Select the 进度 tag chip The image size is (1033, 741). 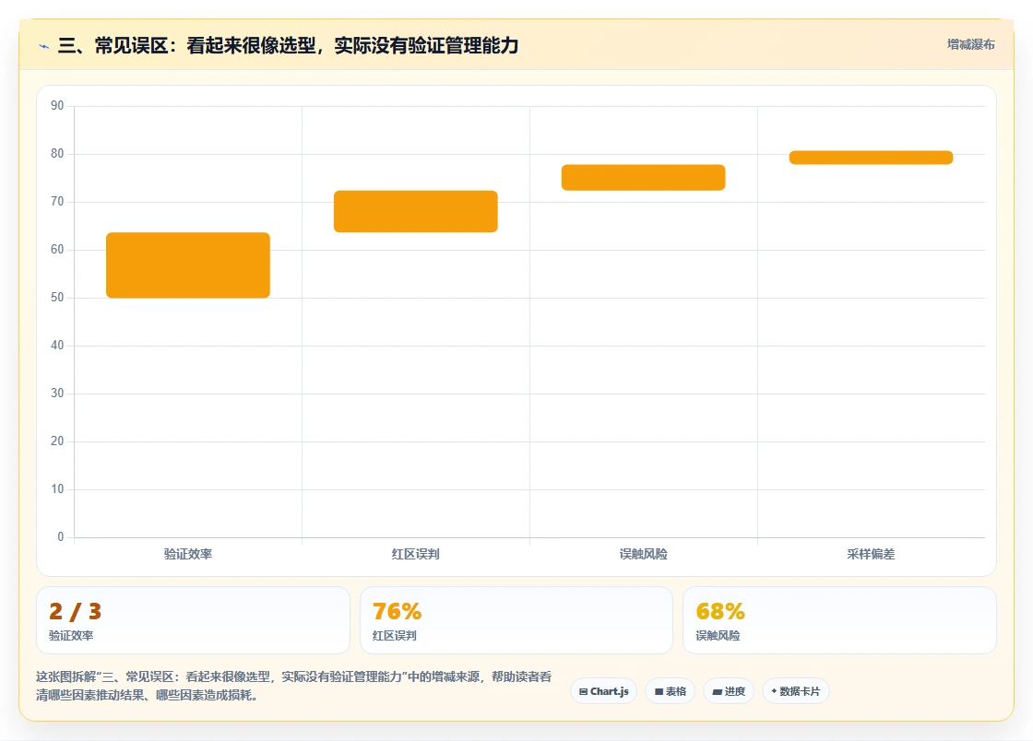coord(729,691)
